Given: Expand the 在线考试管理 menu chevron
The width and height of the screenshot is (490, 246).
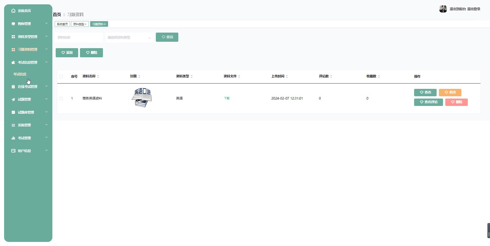Looking at the screenshot, I should pos(46,86).
